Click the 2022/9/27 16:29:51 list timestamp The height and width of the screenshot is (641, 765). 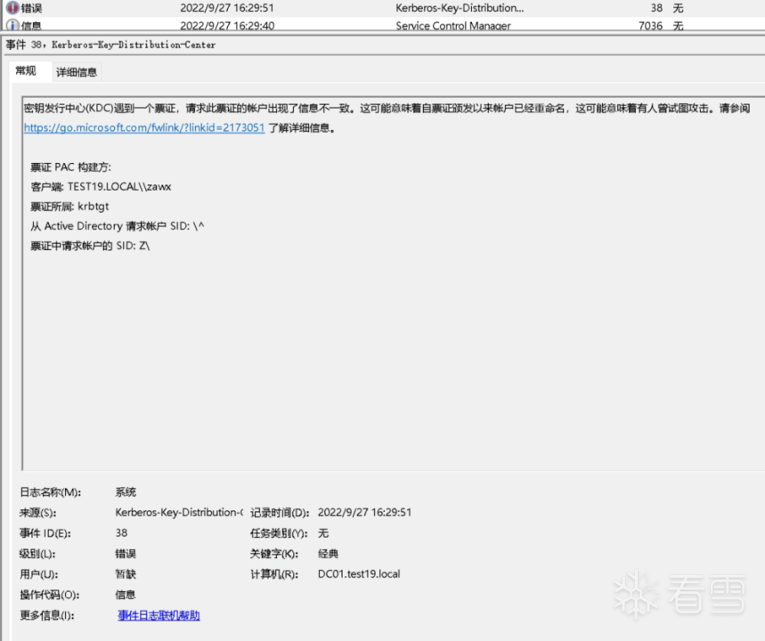(x=227, y=8)
